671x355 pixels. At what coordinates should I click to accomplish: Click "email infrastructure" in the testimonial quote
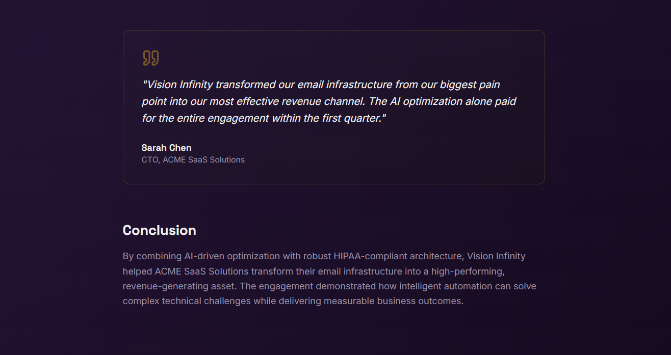(345, 85)
